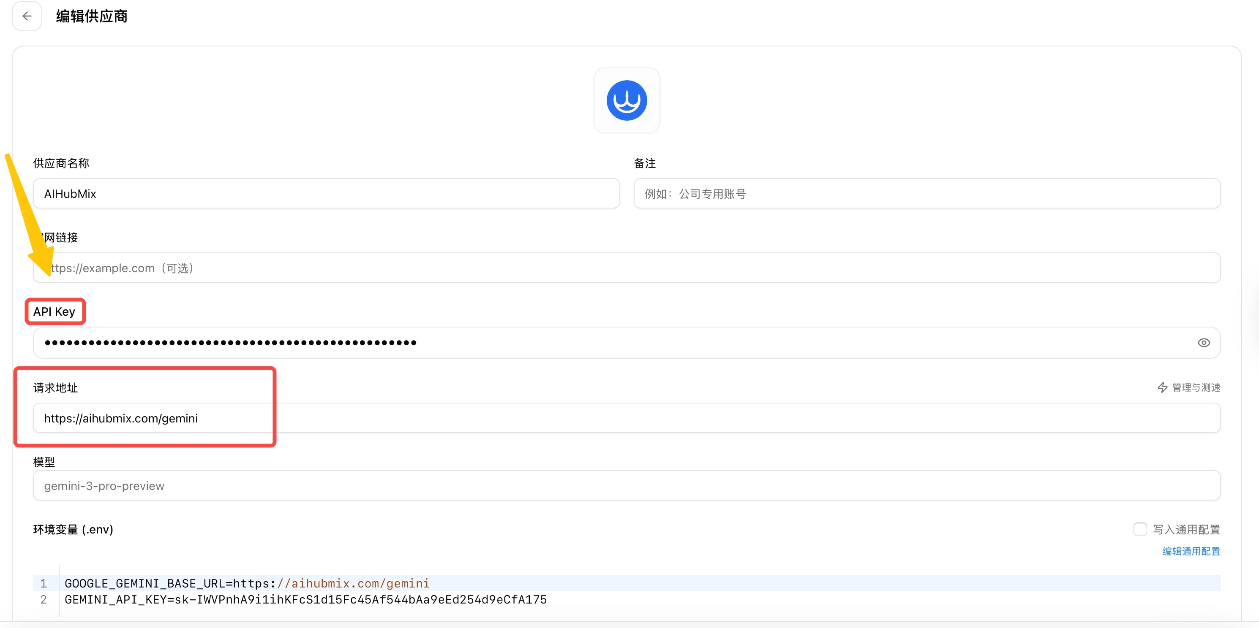Open the 编辑通用配置 link

pyautogui.click(x=1191, y=551)
